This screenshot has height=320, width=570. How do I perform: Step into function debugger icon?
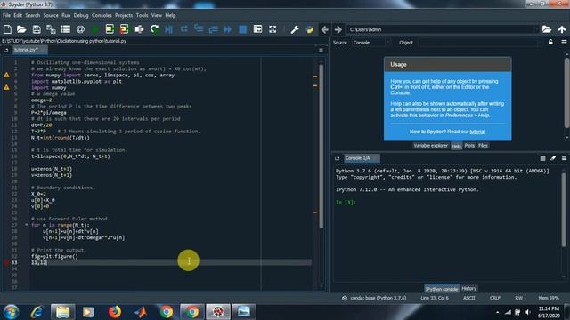[x=199, y=29]
